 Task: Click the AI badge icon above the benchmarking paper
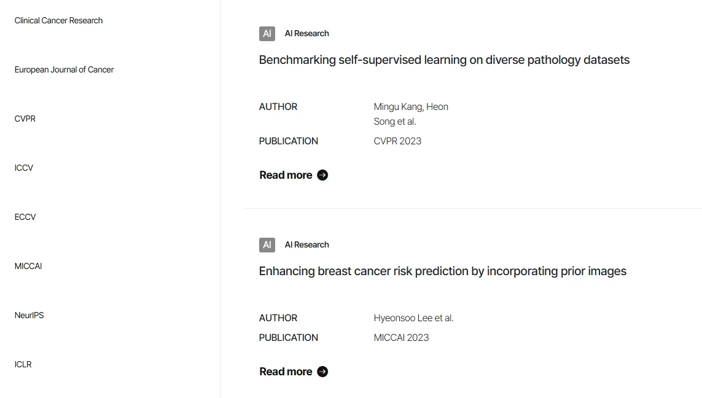(267, 34)
